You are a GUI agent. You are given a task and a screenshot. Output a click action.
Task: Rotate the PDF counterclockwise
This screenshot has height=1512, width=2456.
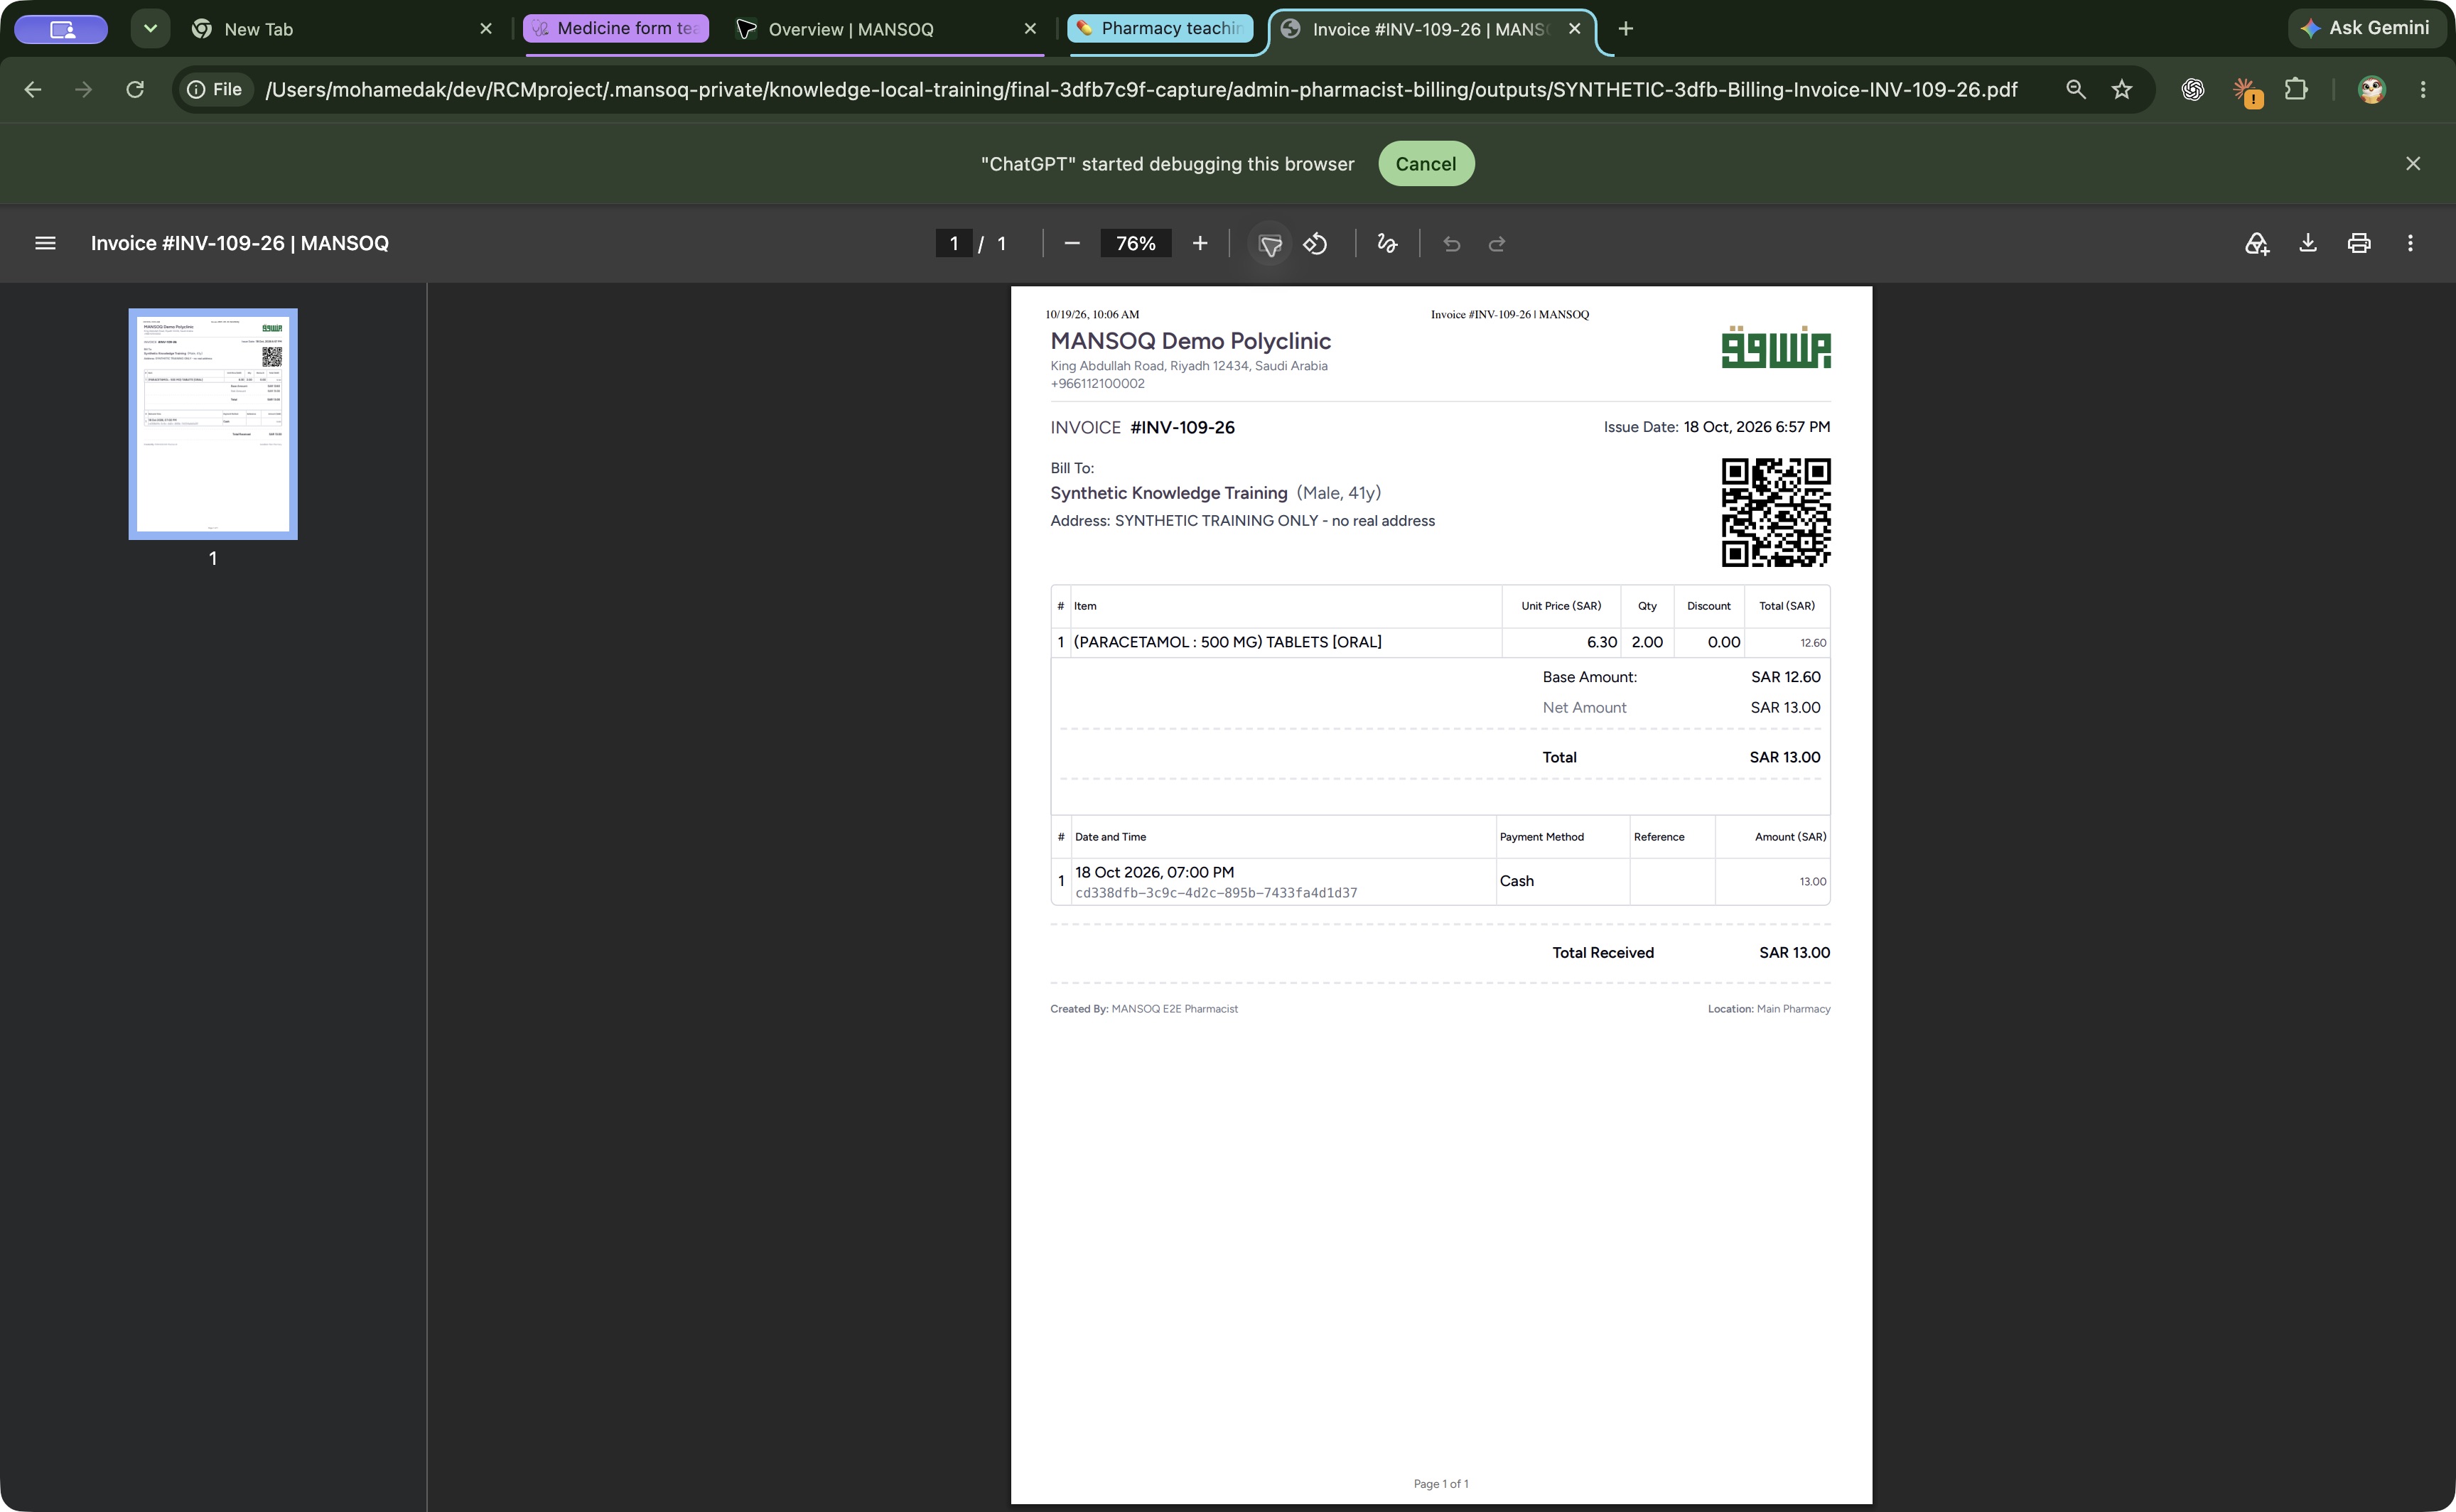click(1316, 243)
